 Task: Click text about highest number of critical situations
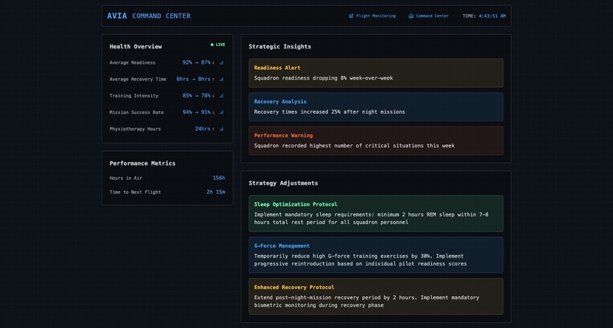[354, 146]
